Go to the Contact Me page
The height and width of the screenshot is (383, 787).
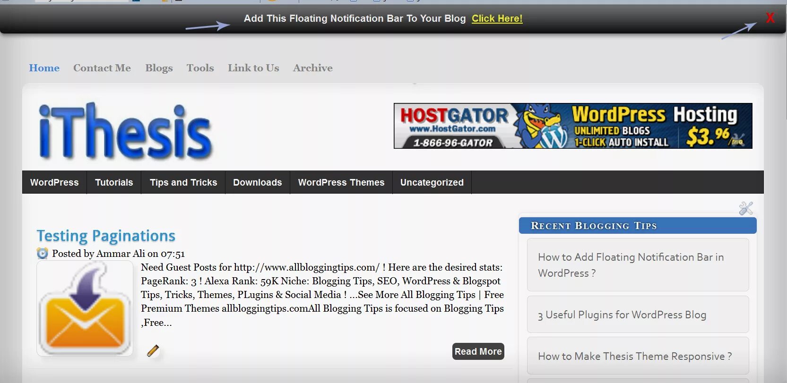click(102, 68)
